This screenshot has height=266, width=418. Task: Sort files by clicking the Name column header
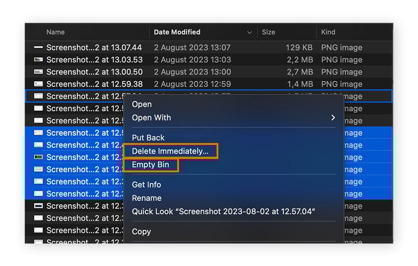(55, 32)
